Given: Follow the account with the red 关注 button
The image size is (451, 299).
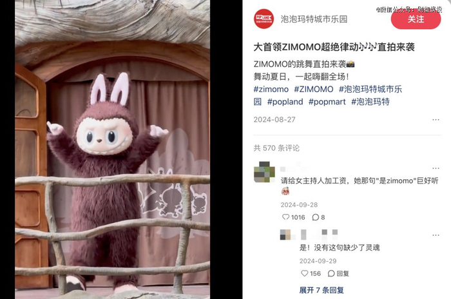Looking at the screenshot, I should click(x=416, y=19).
